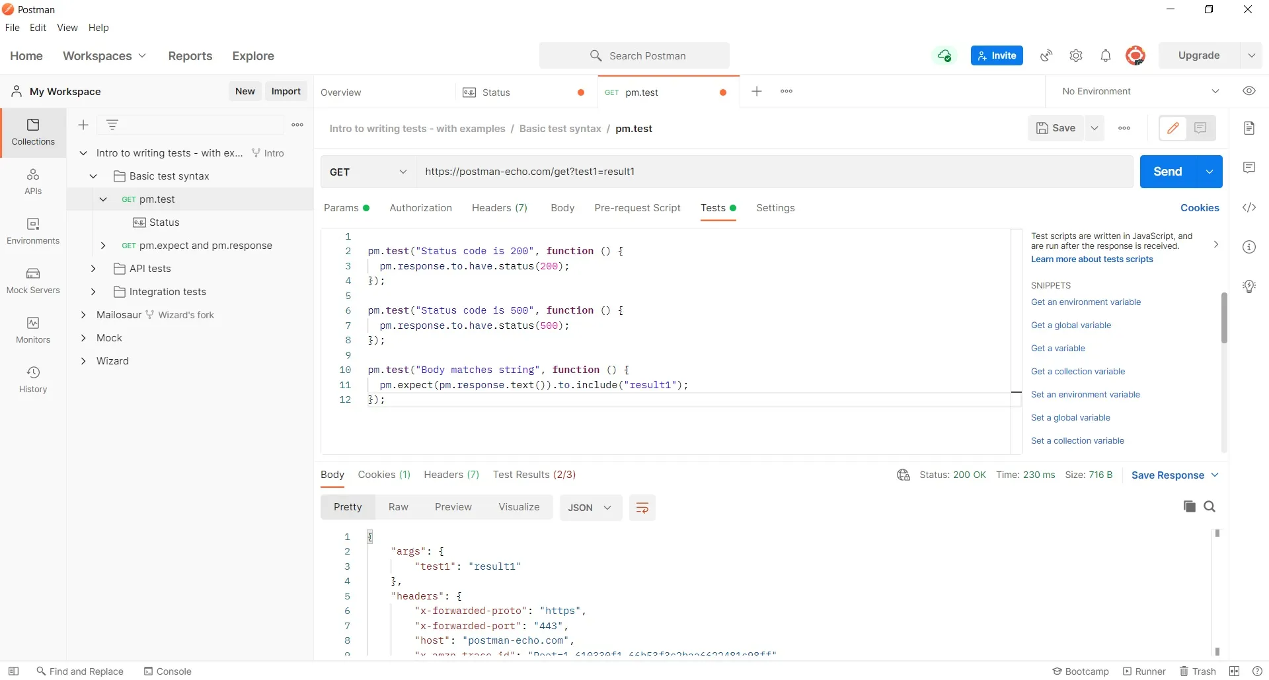Open Mock Servers from the sidebar
This screenshot has height=680, width=1269.
coord(33,281)
